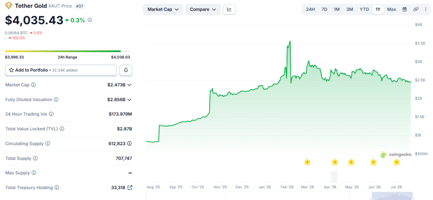Click the $173.979M trading volume value

point(121,114)
